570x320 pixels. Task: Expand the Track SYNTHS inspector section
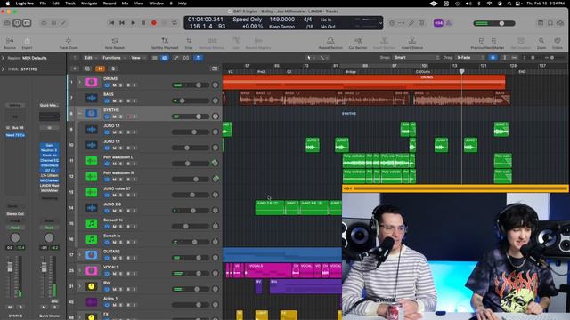[x=3, y=69]
